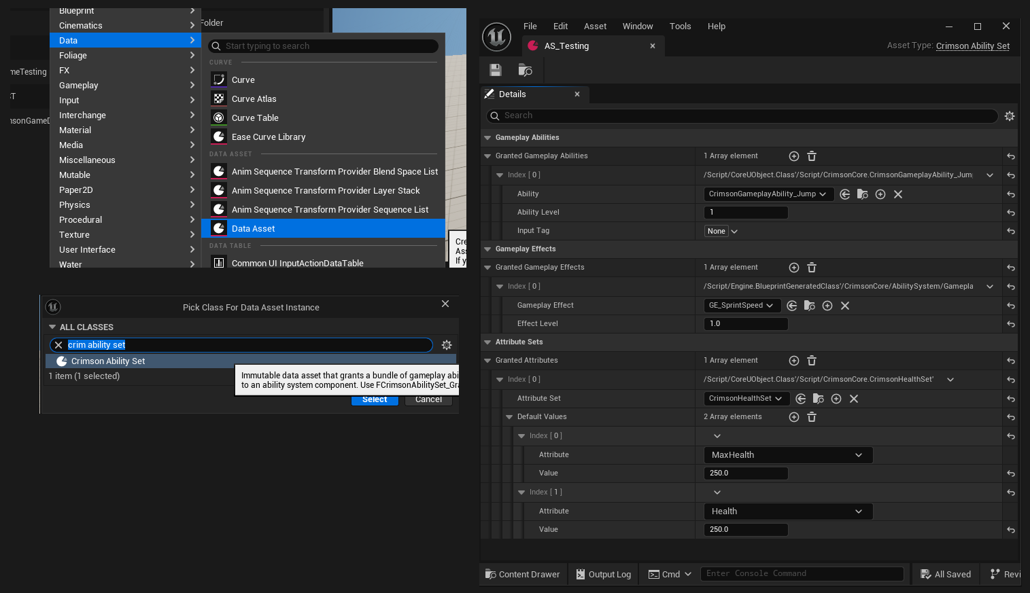Collapse the Attribute Sets category
The height and width of the screenshot is (593, 1030).
[x=487, y=342]
